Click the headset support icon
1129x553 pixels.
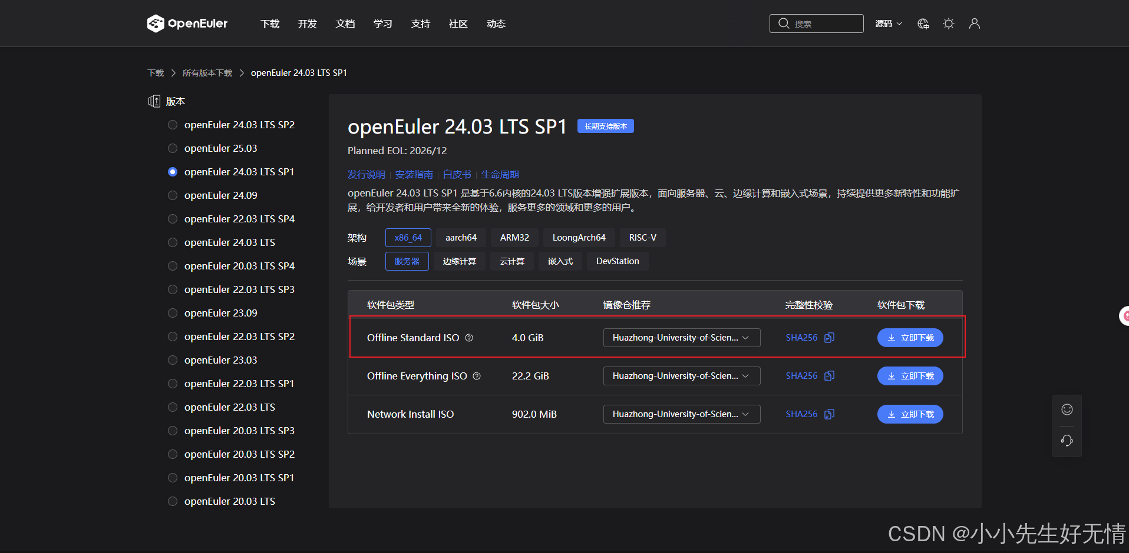click(x=1067, y=440)
